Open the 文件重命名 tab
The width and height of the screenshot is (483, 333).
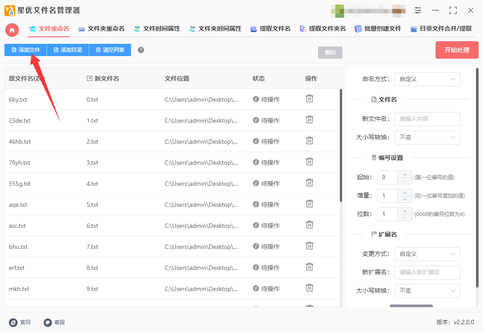pyautogui.click(x=49, y=28)
